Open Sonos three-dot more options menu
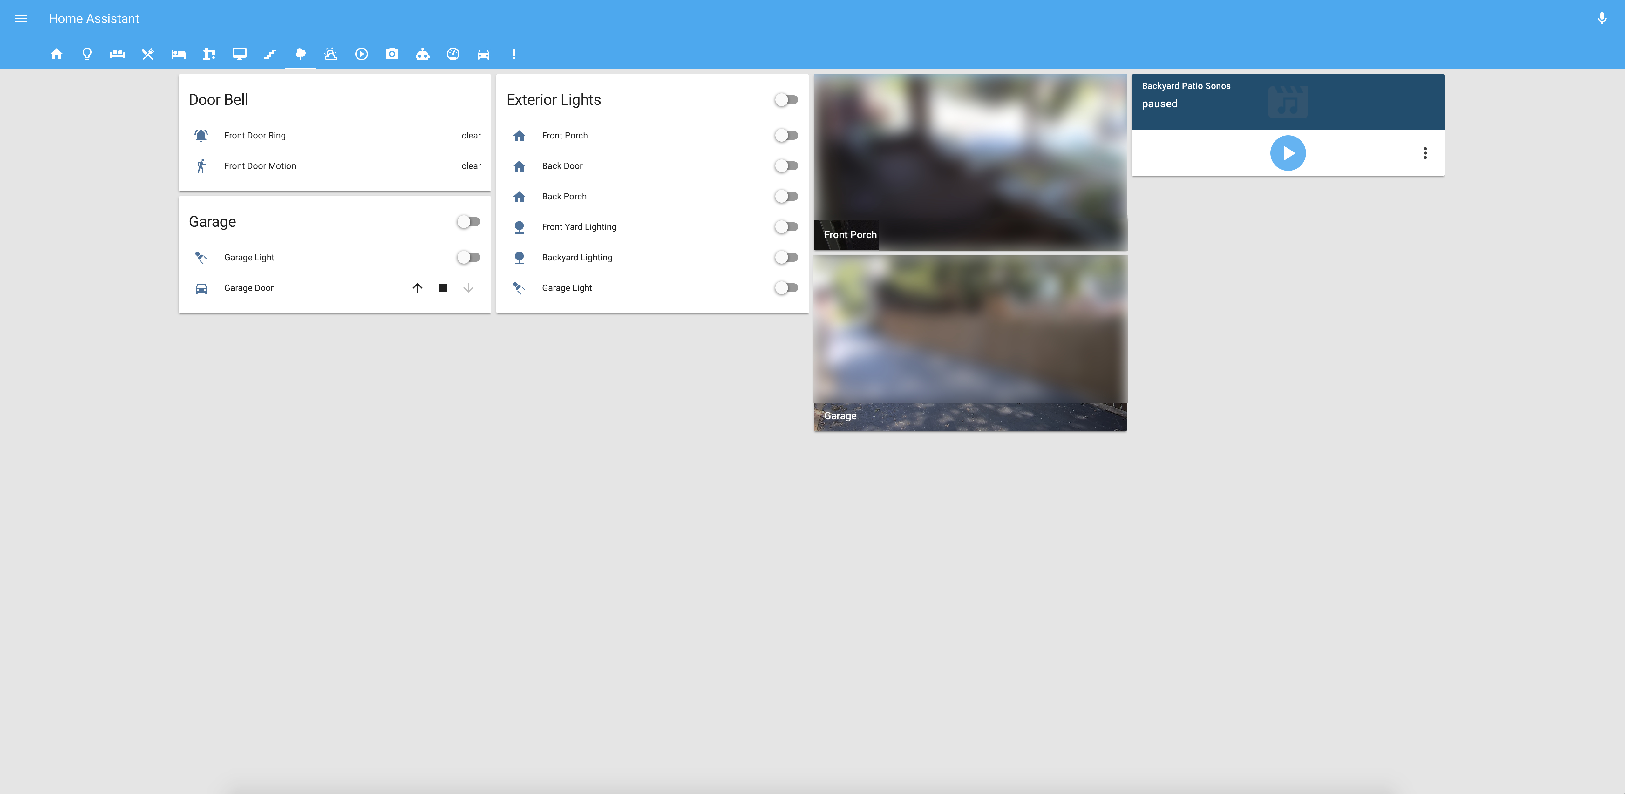 tap(1424, 153)
